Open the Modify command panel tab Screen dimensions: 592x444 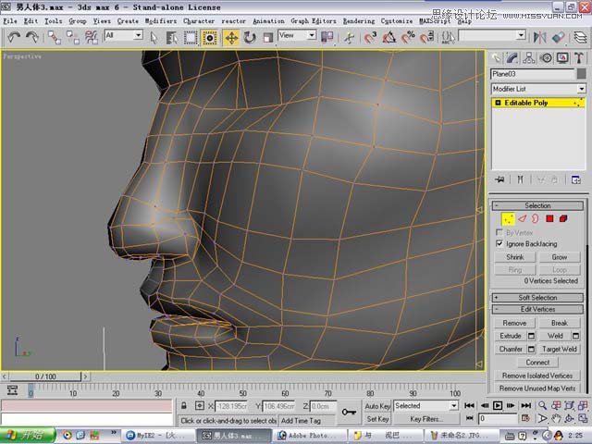(x=512, y=59)
